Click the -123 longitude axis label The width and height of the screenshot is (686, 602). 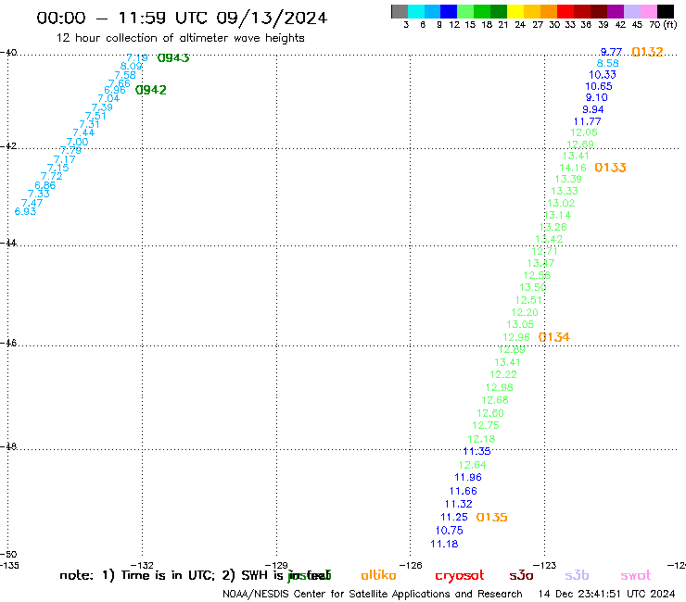pyautogui.click(x=545, y=565)
